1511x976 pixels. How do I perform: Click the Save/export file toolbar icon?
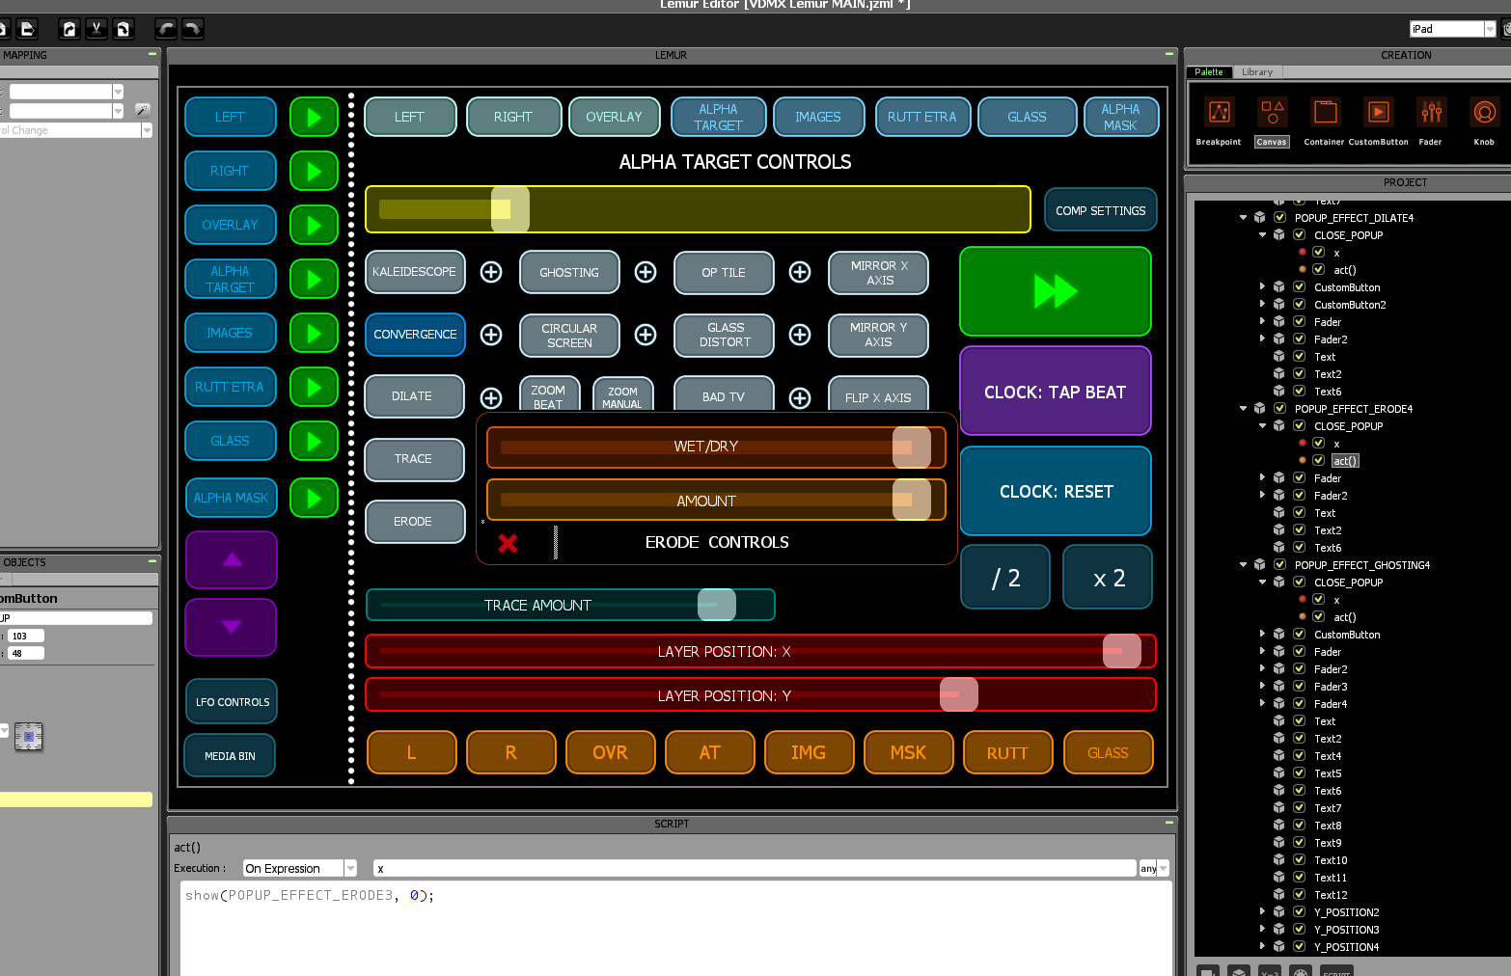pos(27,29)
